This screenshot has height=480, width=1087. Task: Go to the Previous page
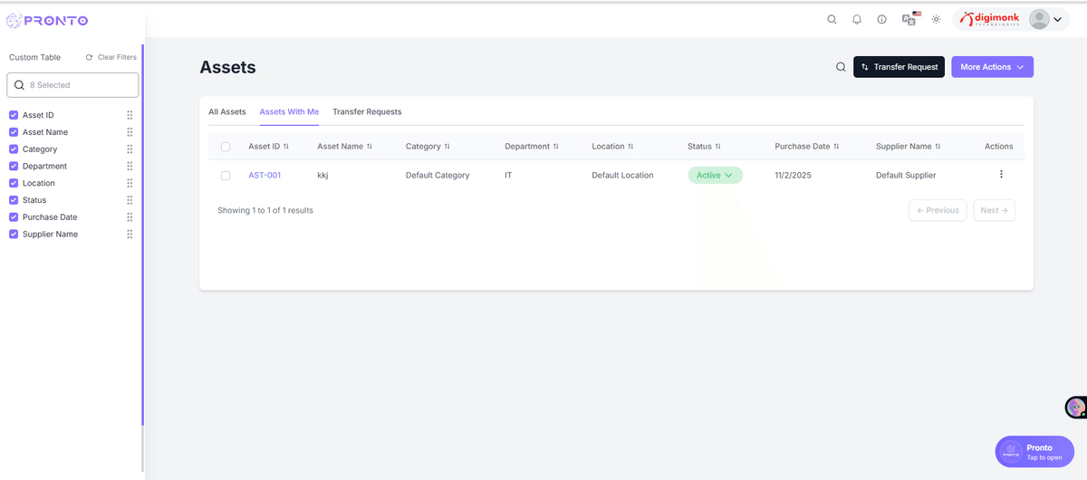coord(938,210)
